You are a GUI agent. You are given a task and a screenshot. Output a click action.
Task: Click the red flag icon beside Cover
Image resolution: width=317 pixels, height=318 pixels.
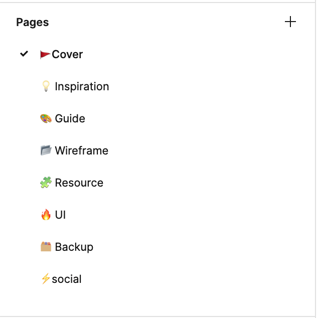45,54
